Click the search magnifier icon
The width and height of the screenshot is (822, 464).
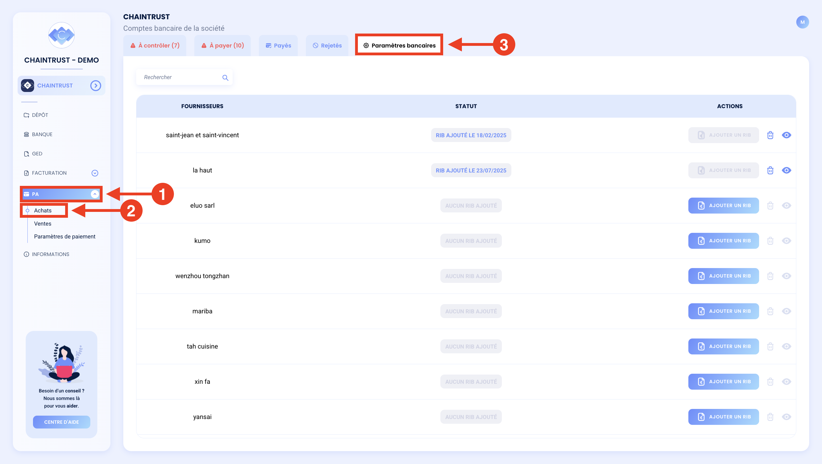225,77
